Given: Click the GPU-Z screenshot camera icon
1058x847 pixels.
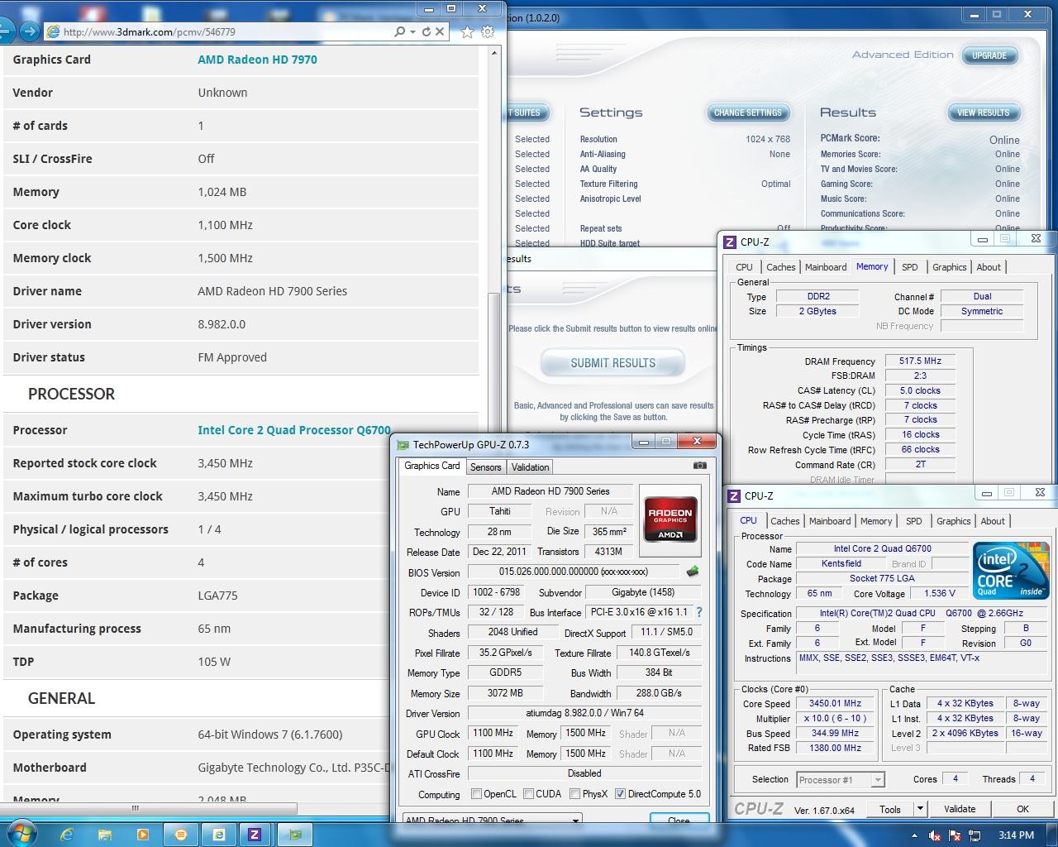Looking at the screenshot, I should (700, 466).
